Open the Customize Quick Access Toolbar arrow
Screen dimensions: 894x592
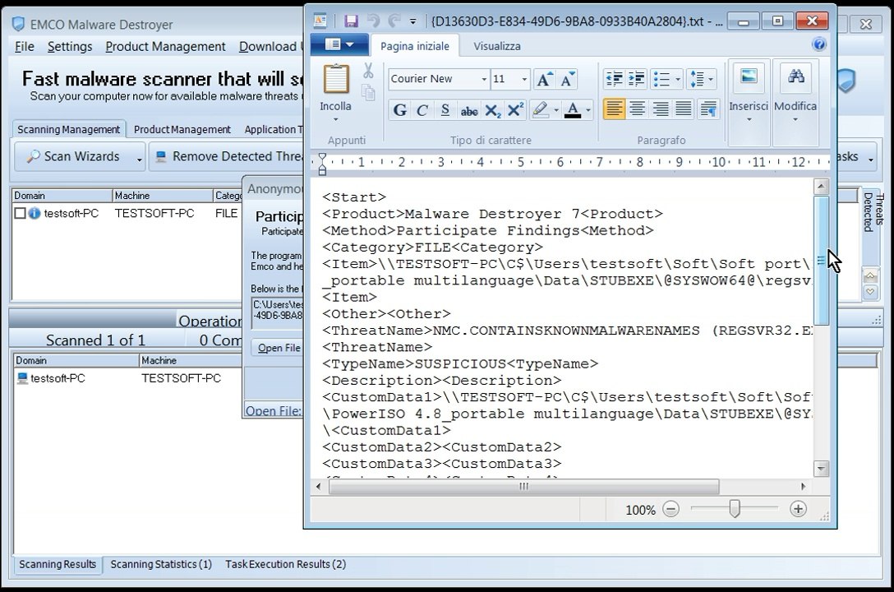click(412, 22)
